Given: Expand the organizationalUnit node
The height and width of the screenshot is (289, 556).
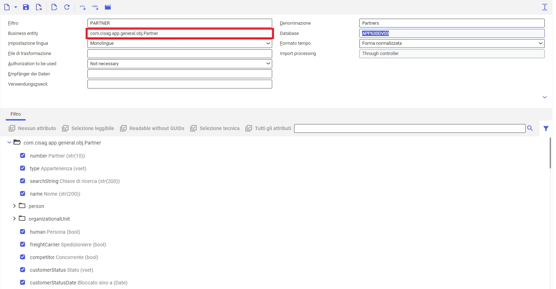Looking at the screenshot, I should pyautogui.click(x=14, y=219).
